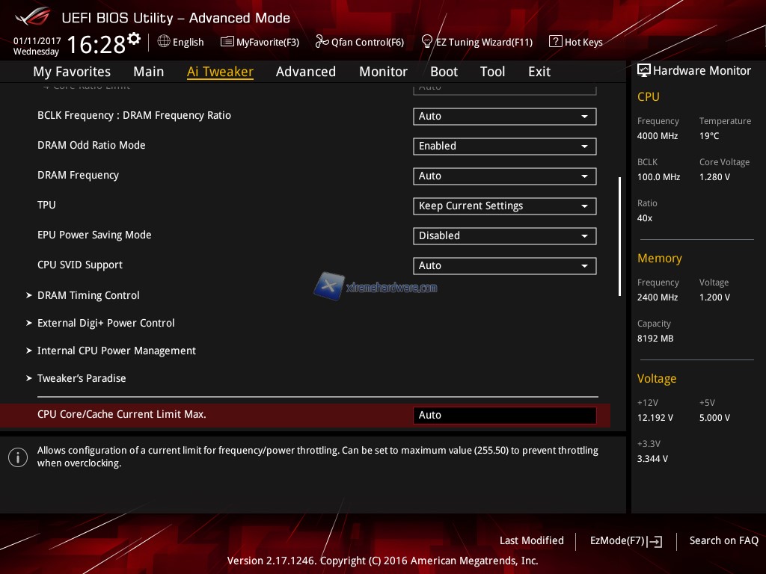Click the settings gear icon beside the clock
766x574 pixels.
point(134,39)
